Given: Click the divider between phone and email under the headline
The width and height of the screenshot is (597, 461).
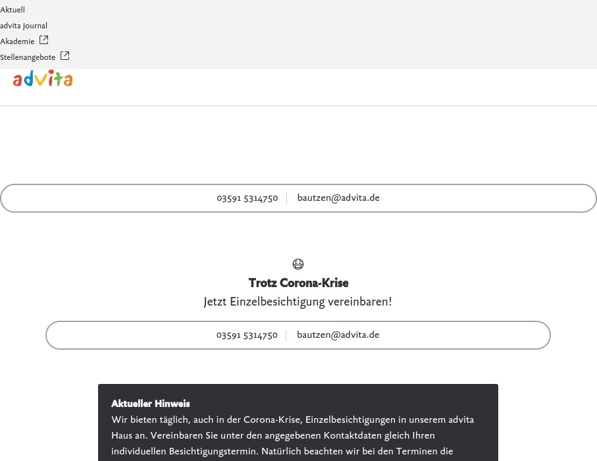Looking at the screenshot, I should [x=286, y=335].
